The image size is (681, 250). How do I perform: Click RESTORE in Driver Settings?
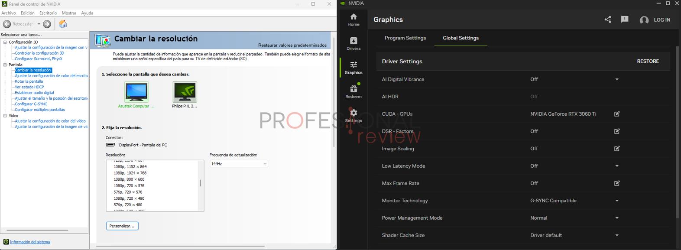[648, 62]
